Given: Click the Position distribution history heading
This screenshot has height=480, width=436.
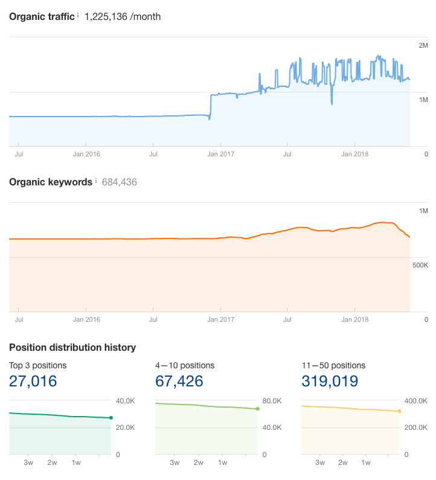Looking at the screenshot, I should pyautogui.click(x=72, y=347).
